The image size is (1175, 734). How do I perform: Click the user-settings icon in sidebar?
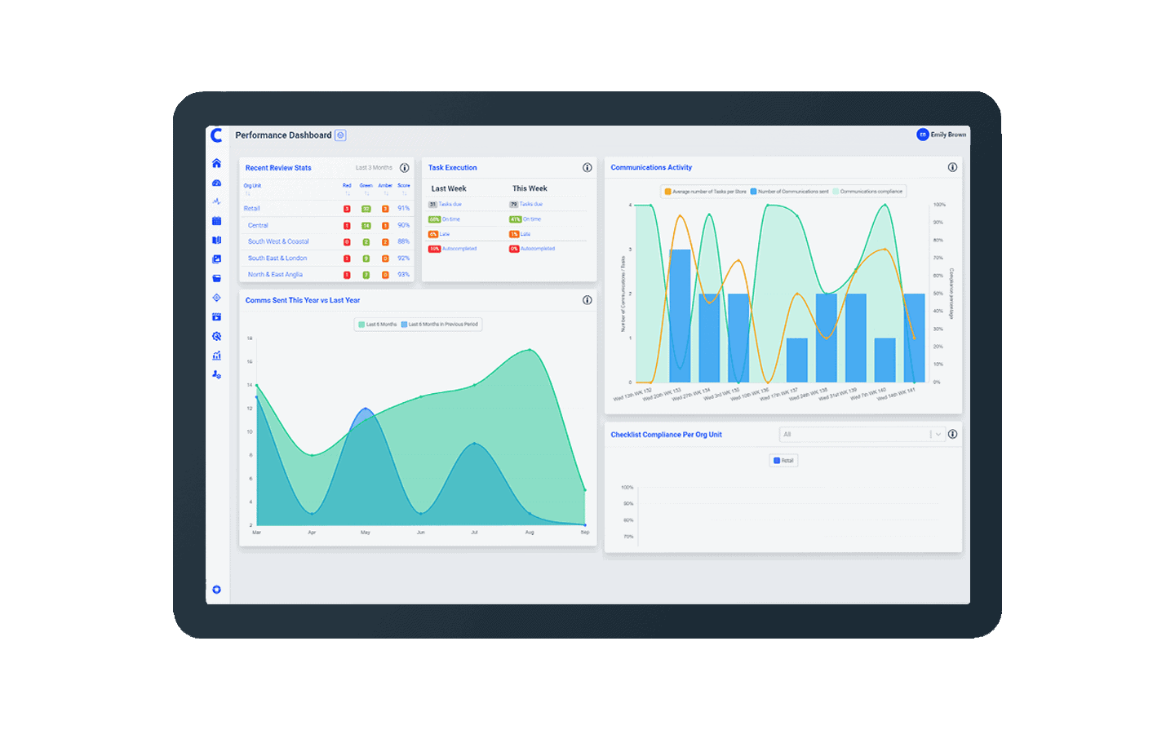[x=216, y=374]
